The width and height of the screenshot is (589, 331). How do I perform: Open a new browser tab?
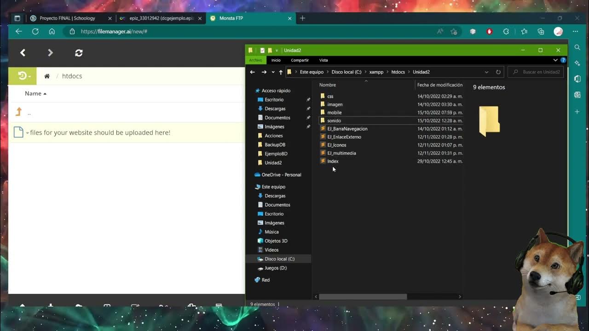(x=302, y=18)
